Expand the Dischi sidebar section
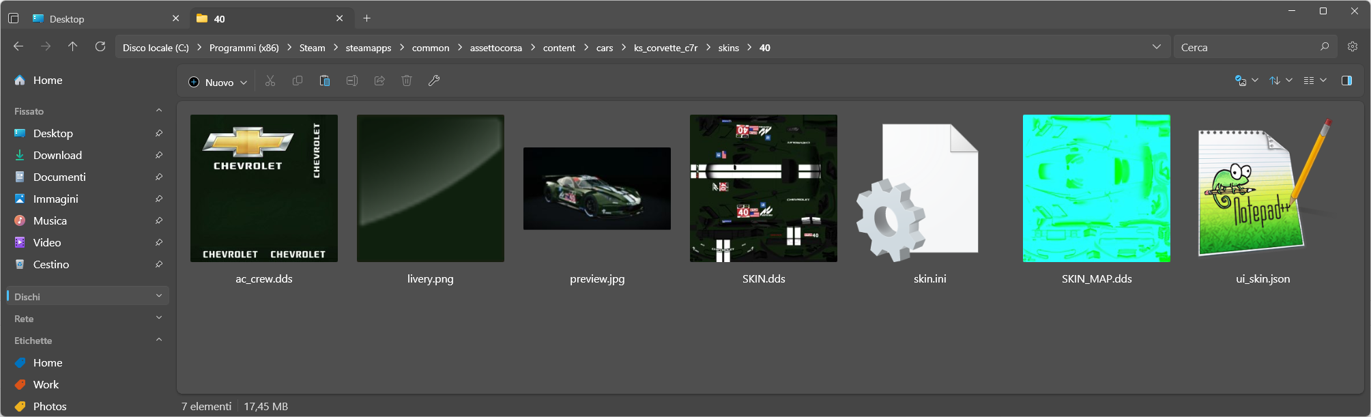Viewport: 1371px width, 417px height. tap(158, 296)
